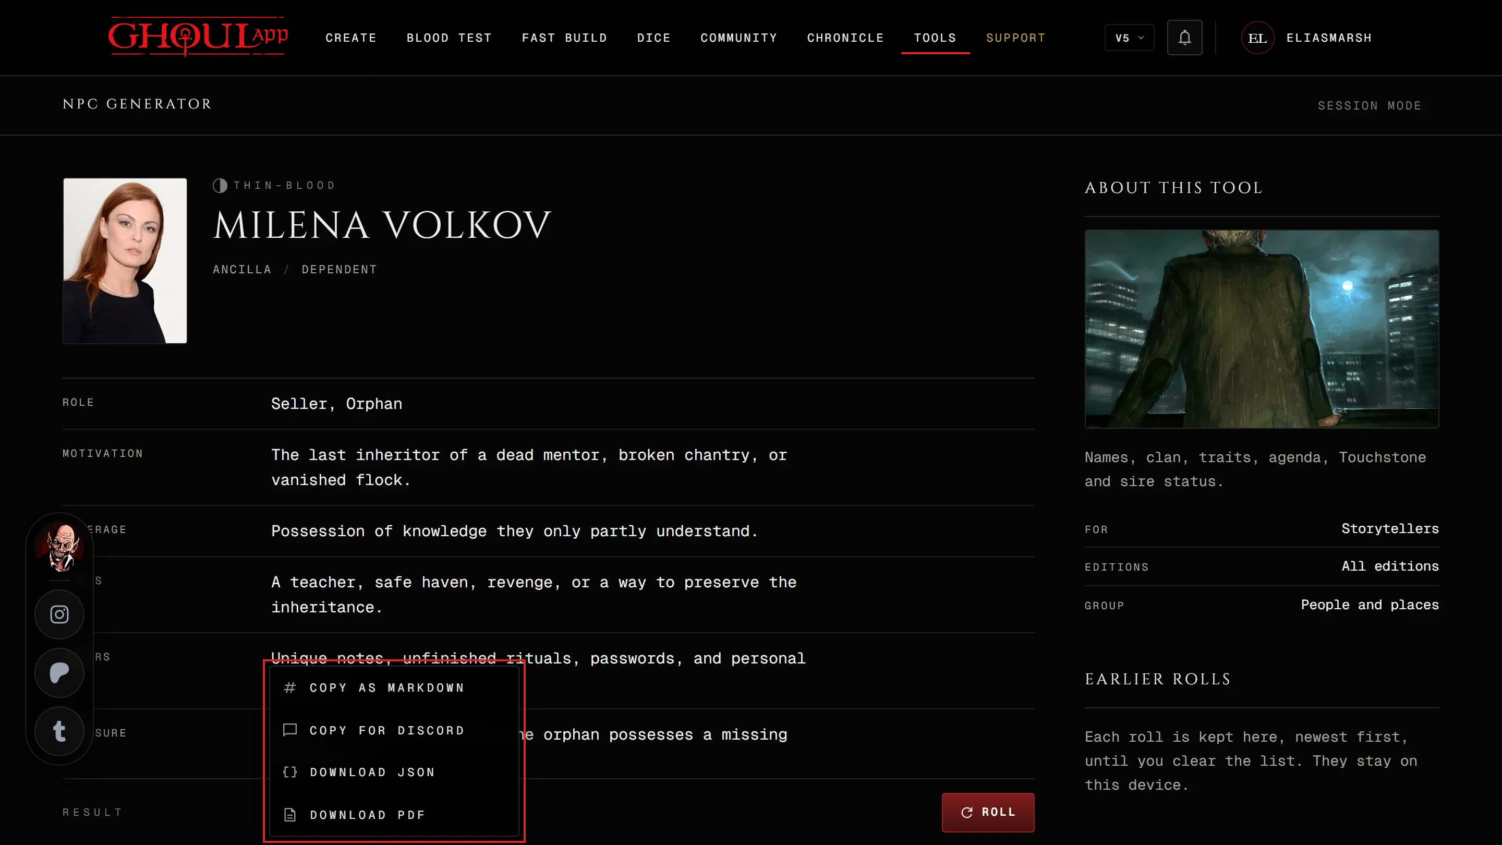Open the Create nav item
The image size is (1502, 845).
pos(351,38)
